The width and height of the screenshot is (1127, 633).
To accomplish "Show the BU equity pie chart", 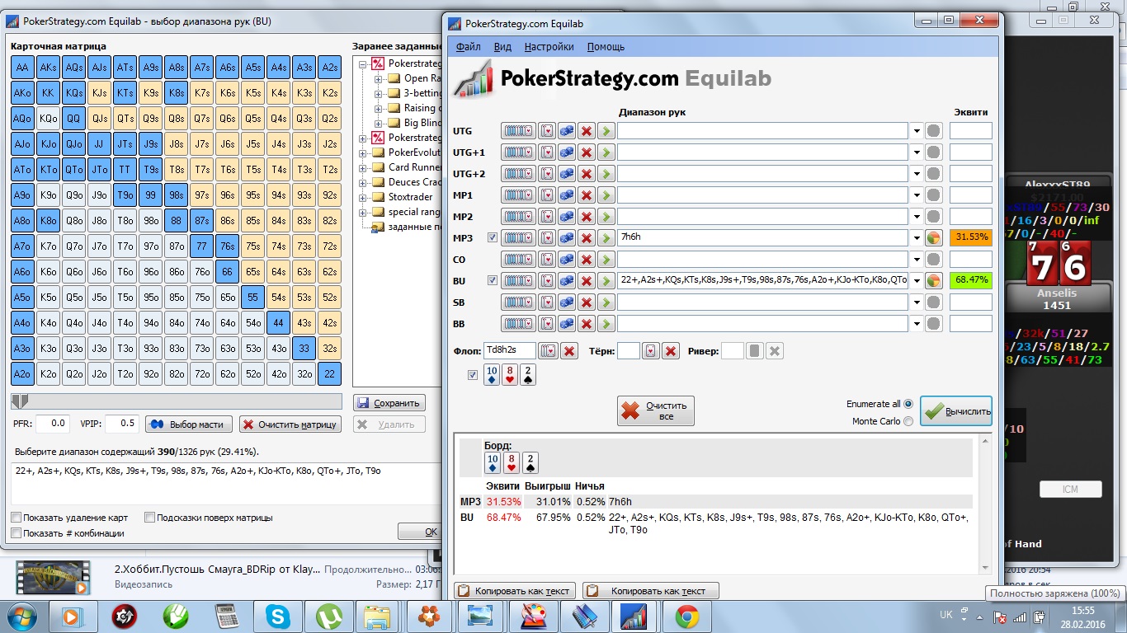I will coord(934,281).
